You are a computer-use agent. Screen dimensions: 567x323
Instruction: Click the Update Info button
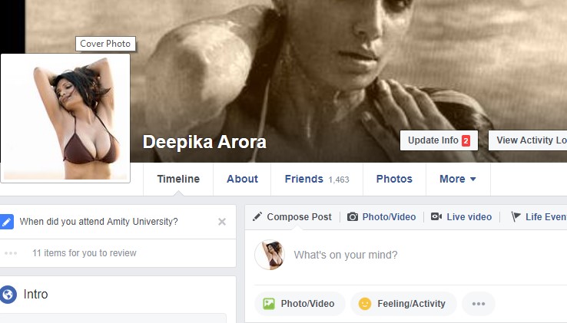[x=439, y=140]
